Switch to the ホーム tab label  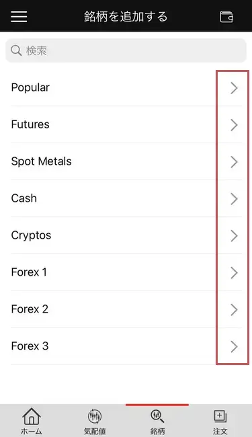coord(32,431)
